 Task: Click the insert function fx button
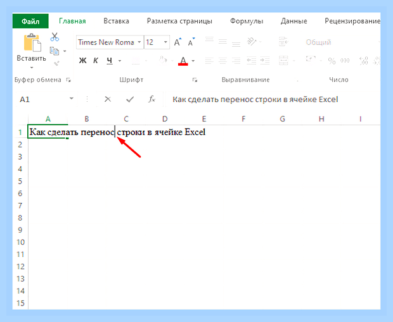151,99
